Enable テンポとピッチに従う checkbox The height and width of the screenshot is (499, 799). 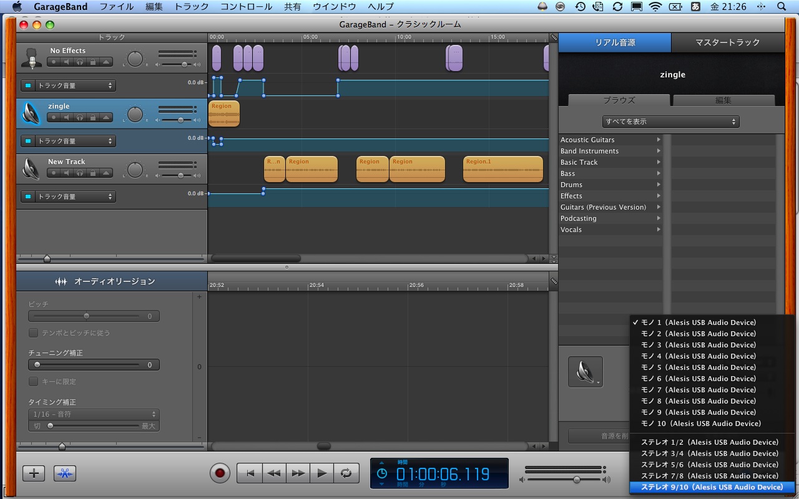(x=34, y=332)
